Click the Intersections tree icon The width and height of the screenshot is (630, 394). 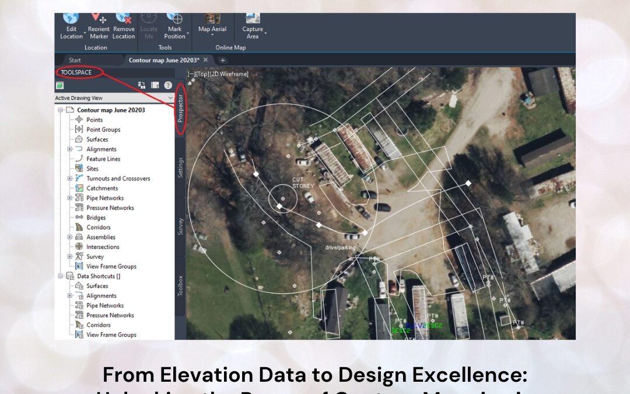click(x=79, y=246)
